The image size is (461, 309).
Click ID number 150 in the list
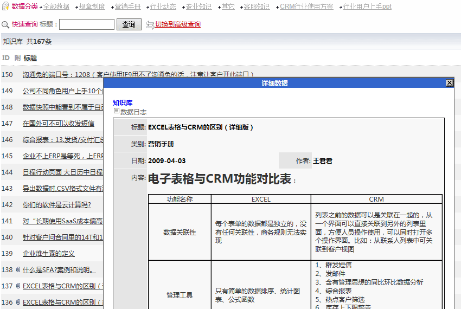7,75
